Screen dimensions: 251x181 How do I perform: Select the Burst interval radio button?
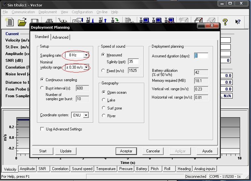pyautogui.click(x=42, y=88)
